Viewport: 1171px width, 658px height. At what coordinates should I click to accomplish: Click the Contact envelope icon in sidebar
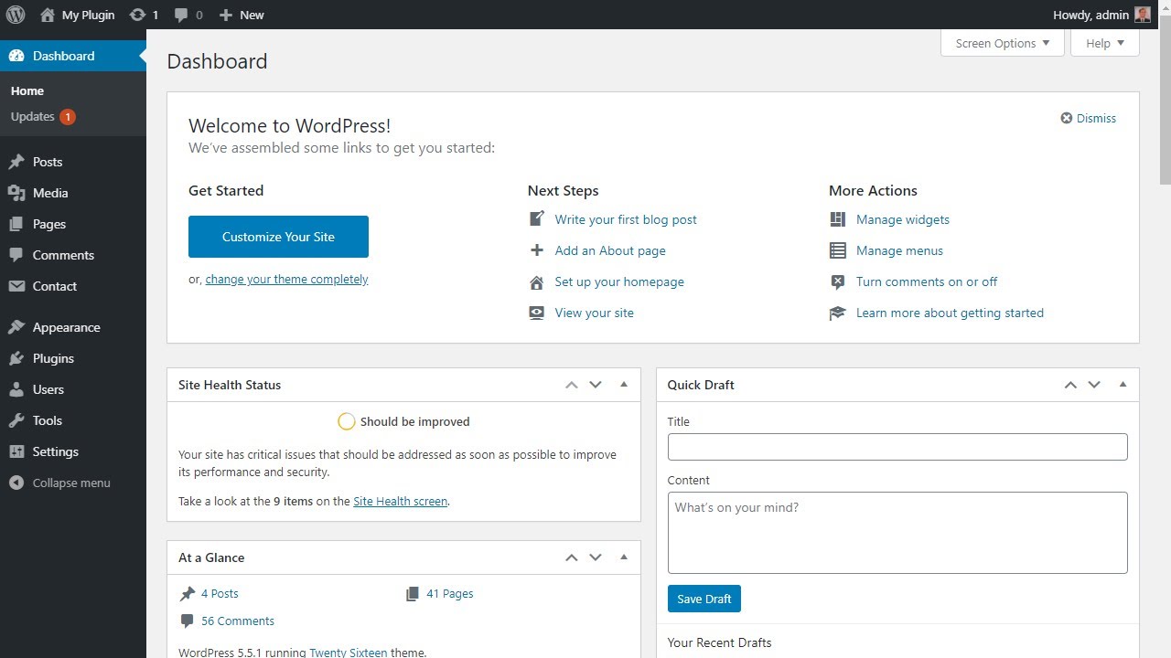(x=16, y=286)
